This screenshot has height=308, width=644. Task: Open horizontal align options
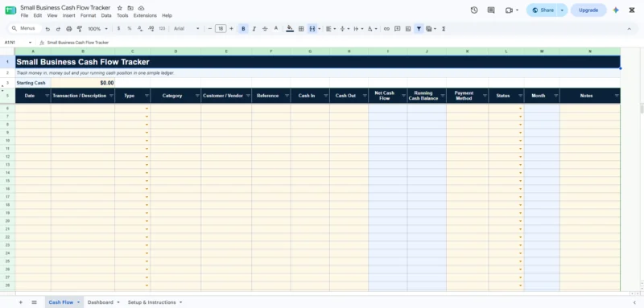pos(331,29)
